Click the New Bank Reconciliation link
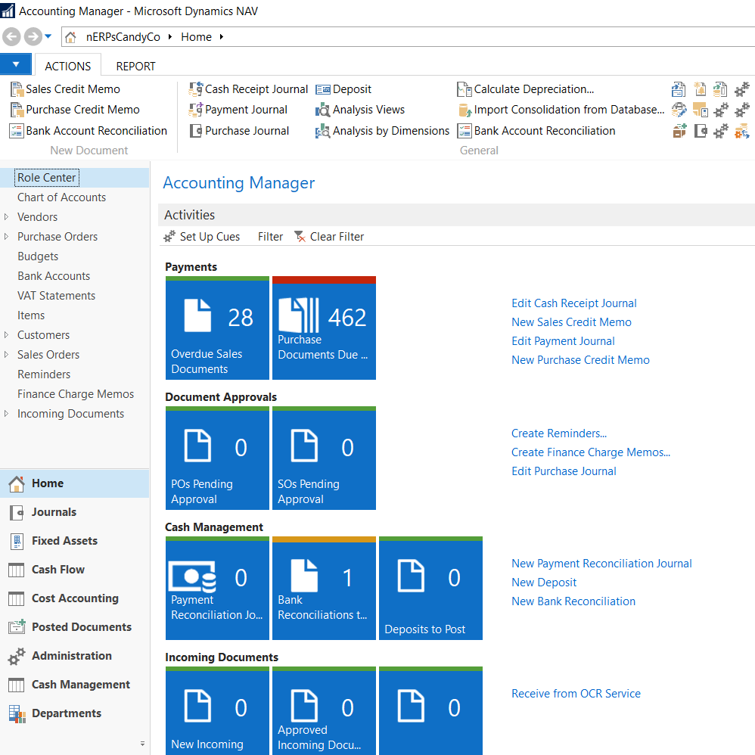Viewport: 755px width, 755px height. coord(573,601)
